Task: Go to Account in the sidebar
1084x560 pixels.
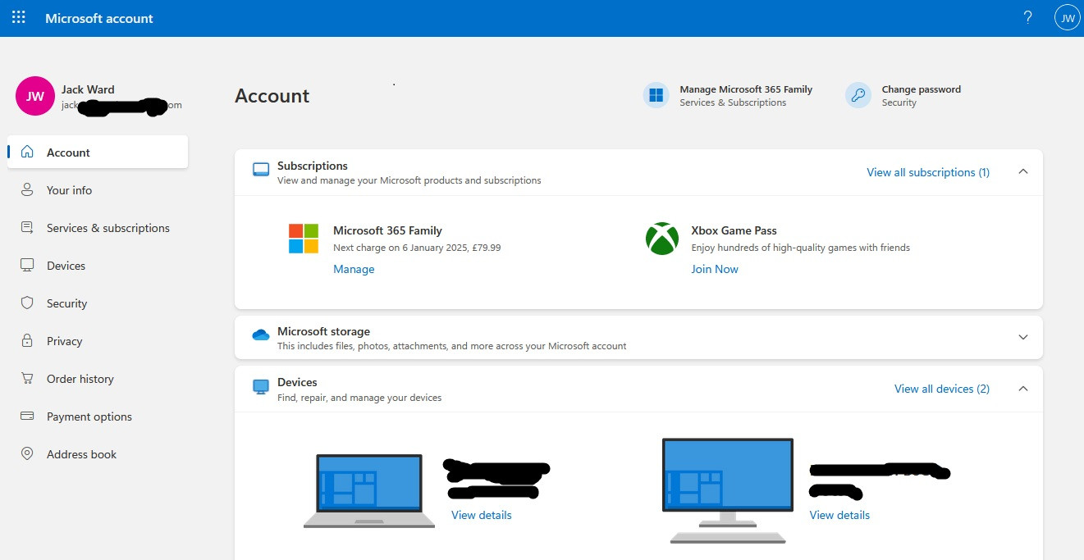Action: 98,152
